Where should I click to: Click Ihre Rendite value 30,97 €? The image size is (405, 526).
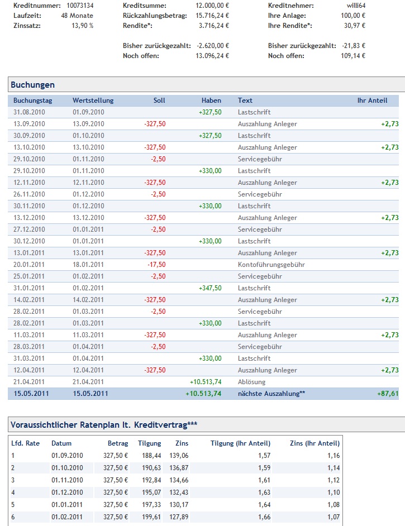355,26
